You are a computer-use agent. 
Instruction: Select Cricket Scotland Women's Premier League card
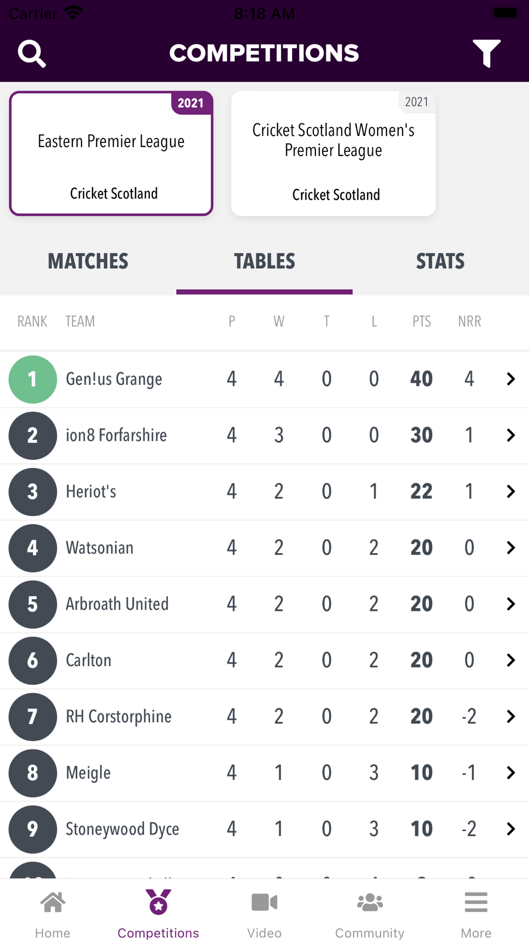click(x=333, y=153)
